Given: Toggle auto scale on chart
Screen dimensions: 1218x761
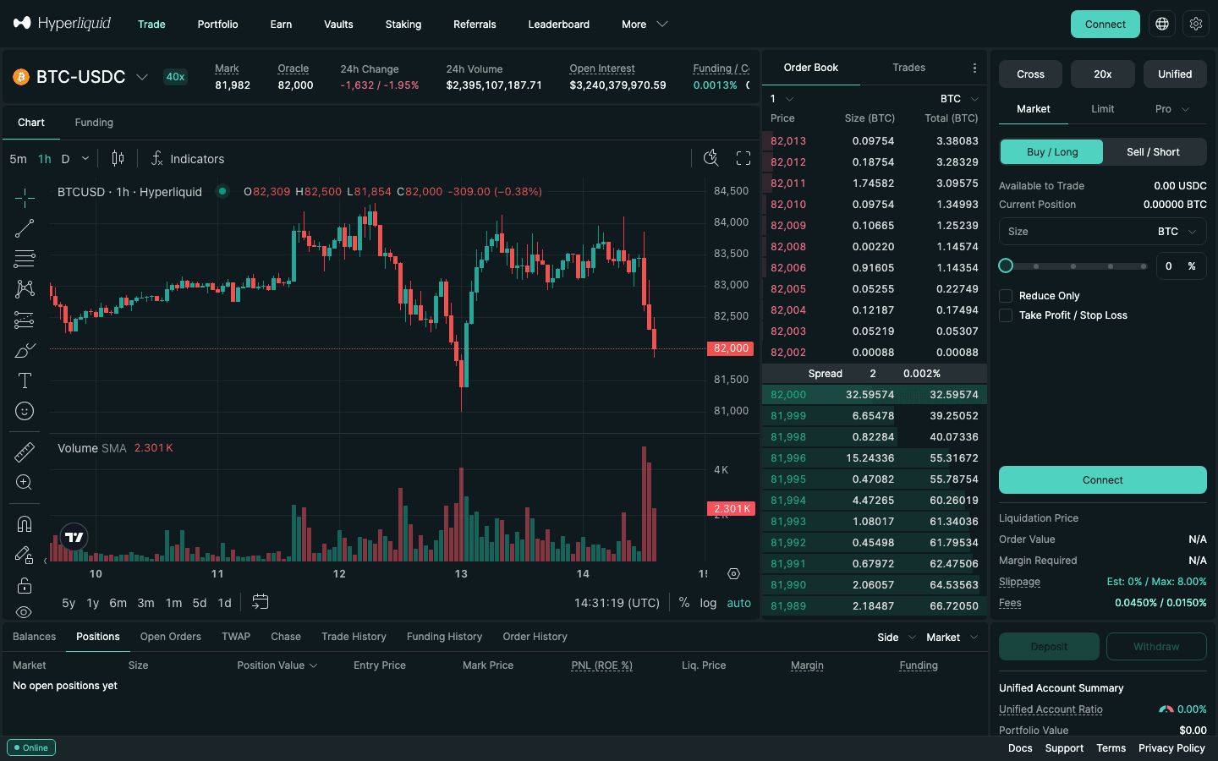Looking at the screenshot, I should click(x=738, y=603).
